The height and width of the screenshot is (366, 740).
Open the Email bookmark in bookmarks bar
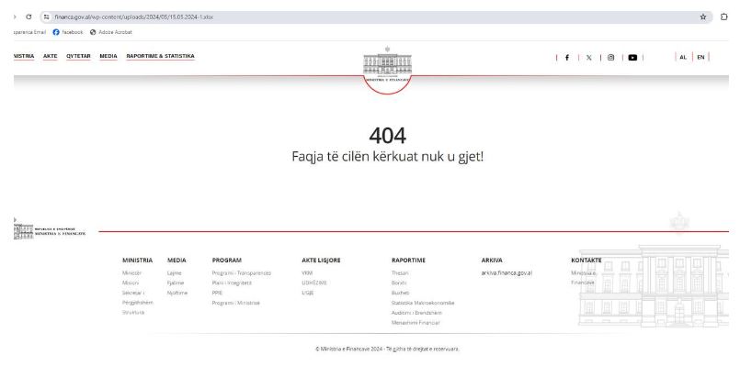tap(29, 32)
